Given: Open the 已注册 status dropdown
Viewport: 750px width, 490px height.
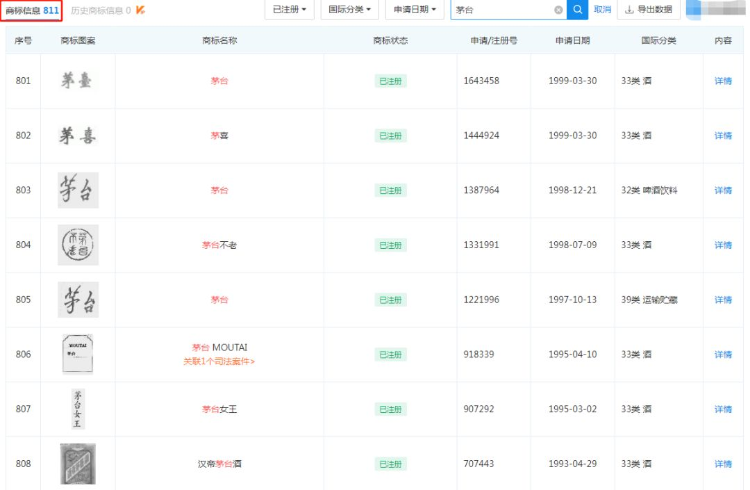Looking at the screenshot, I should [x=290, y=10].
